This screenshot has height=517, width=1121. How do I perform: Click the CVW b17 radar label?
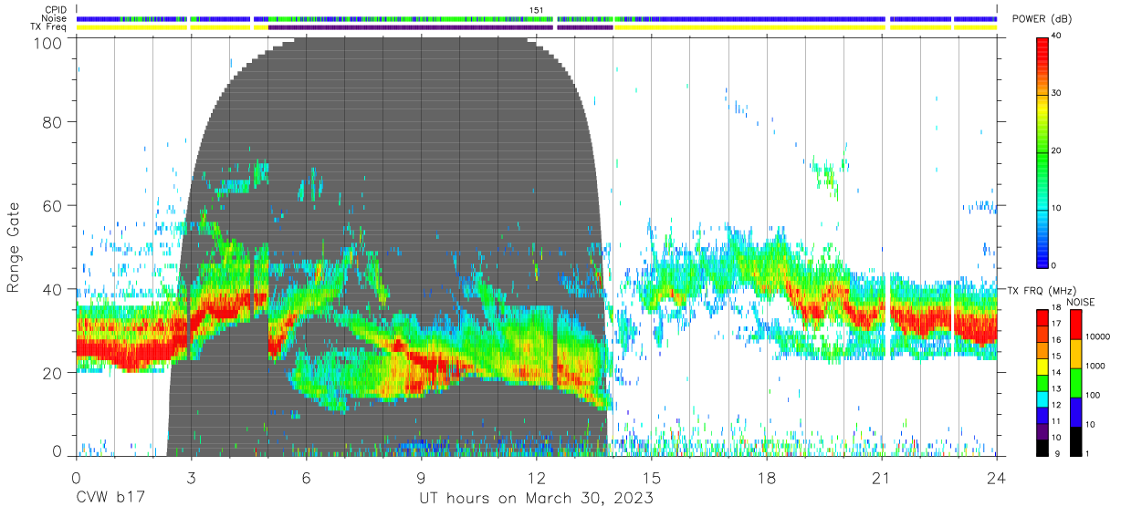[x=110, y=498]
